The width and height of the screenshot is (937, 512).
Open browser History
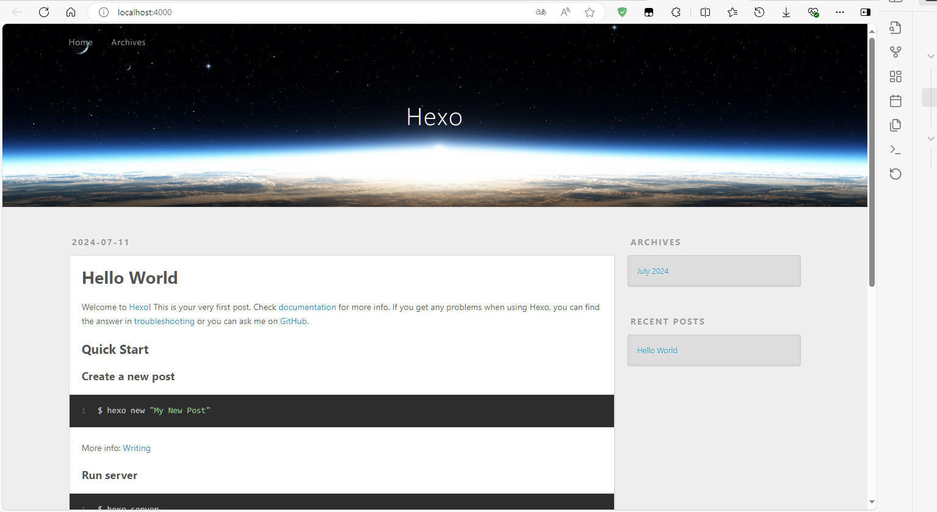tap(759, 12)
